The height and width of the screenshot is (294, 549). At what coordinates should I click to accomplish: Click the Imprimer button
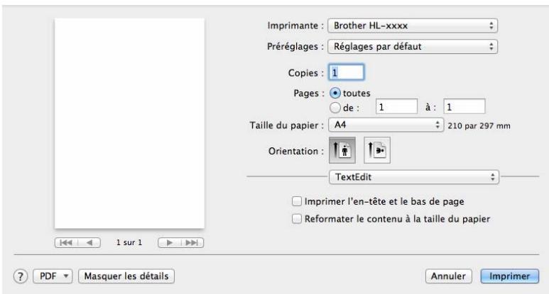(510, 276)
